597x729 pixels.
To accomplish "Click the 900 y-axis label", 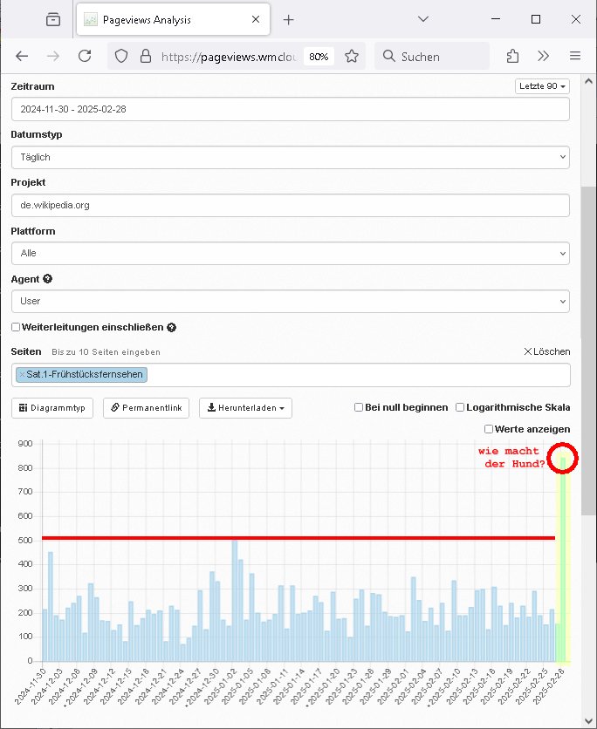I will [25, 443].
